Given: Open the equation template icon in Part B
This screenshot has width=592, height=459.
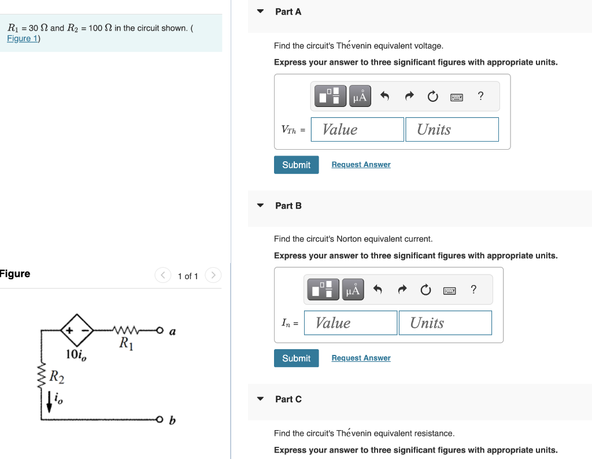Looking at the screenshot, I should point(323,289).
